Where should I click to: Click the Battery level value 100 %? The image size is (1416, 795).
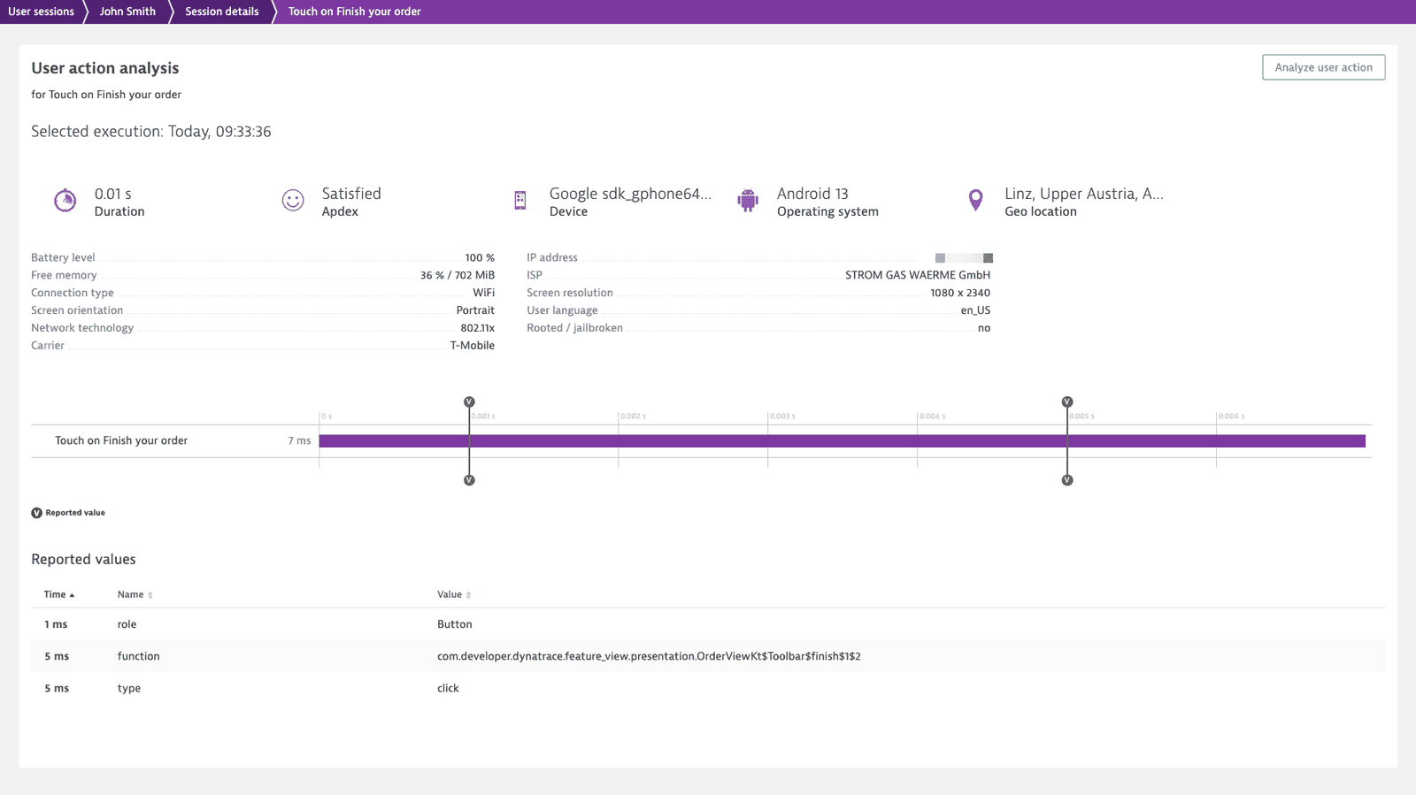(480, 257)
